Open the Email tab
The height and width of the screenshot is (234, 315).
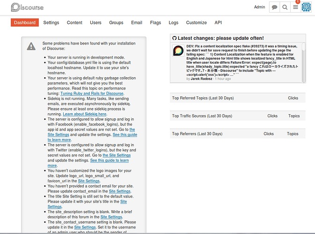(x=137, y=22)
